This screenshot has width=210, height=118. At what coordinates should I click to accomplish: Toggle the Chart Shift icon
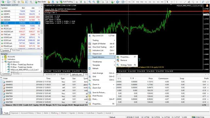pos(107,2)
